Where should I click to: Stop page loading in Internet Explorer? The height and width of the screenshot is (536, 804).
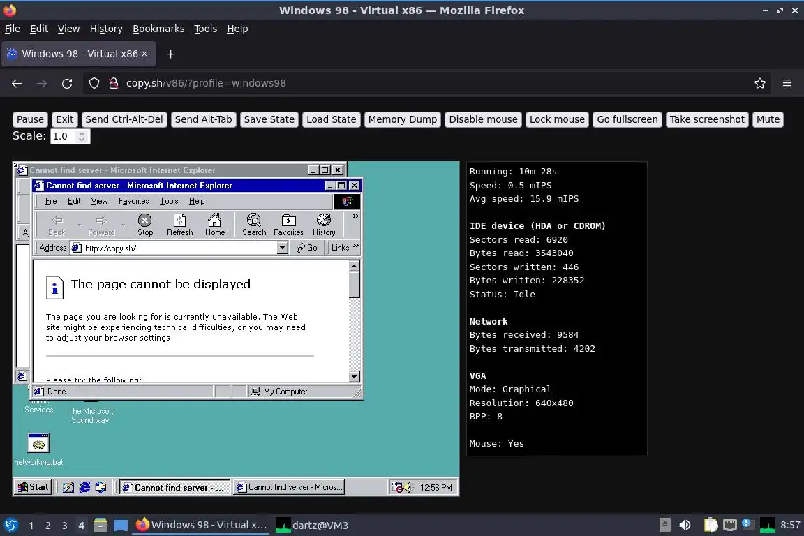[x=145, y=225]
